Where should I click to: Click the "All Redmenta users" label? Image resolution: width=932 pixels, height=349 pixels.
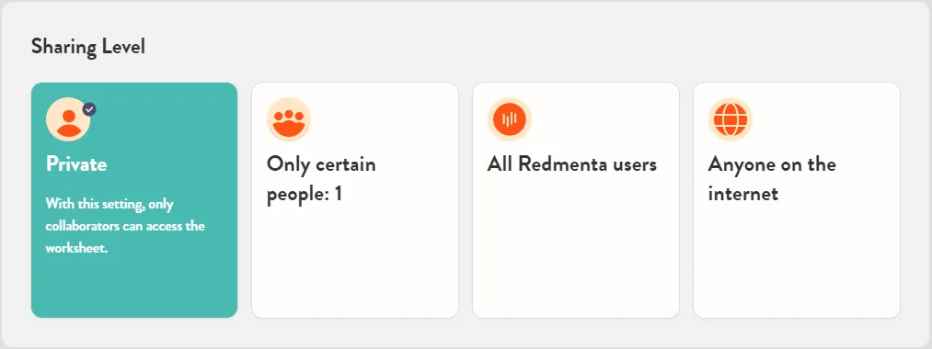click(571, 163)
